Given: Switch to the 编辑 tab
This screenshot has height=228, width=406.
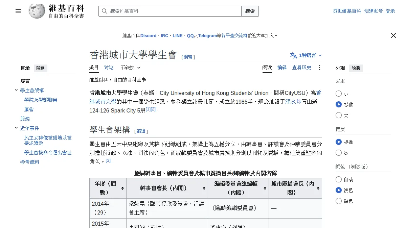Looking at the screenshot, I should coord(282,68).
